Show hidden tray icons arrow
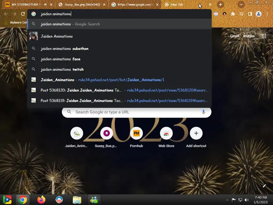Image resolution: width=273 pixels, height=205 pixels. tap(227, 200)
